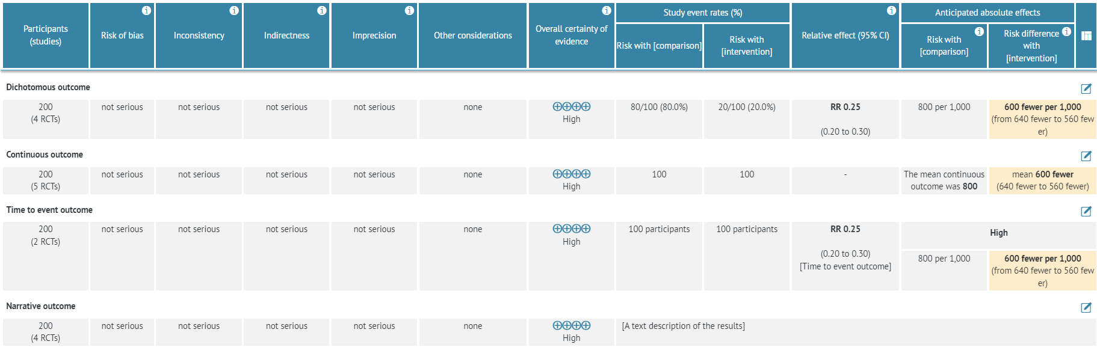This screenshot has height=350, width=1097.
Task: Click Inconsistency cell in Continuous outcome row
Action: [x=199, y=180]
